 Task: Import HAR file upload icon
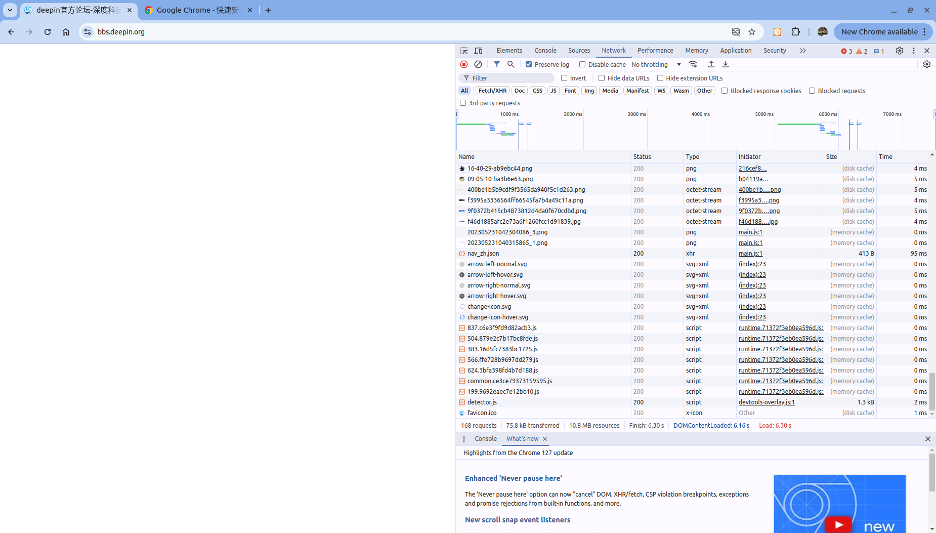[x=711, y=64]
